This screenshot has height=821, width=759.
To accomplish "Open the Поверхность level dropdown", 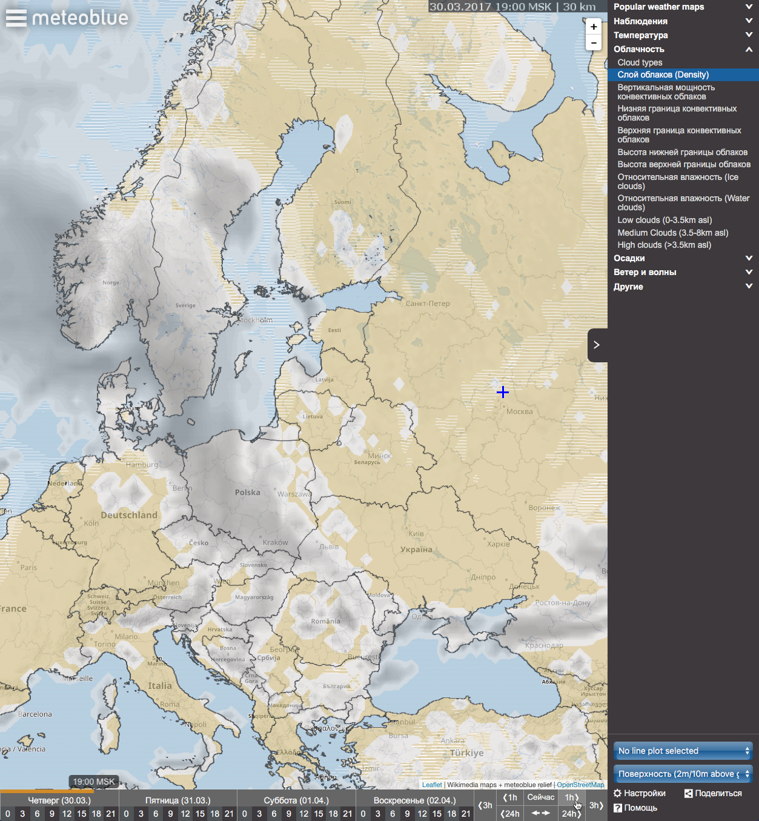I will [x=683, y=774].
